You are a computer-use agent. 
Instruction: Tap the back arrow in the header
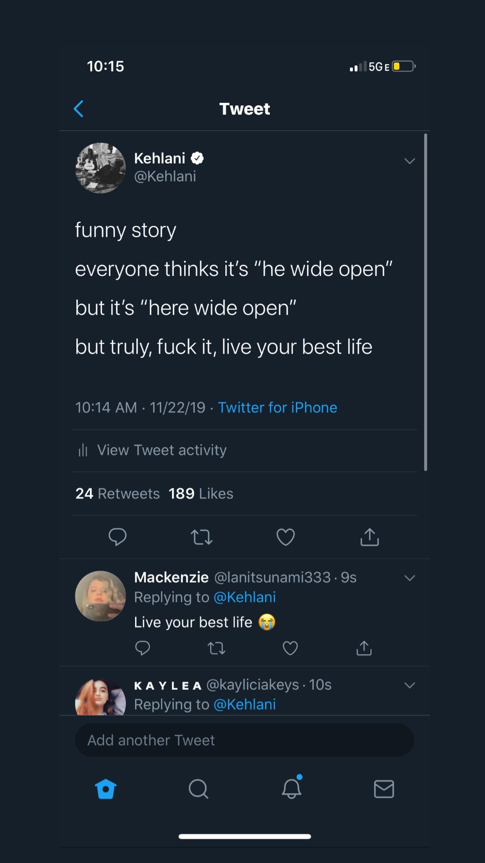79,109
